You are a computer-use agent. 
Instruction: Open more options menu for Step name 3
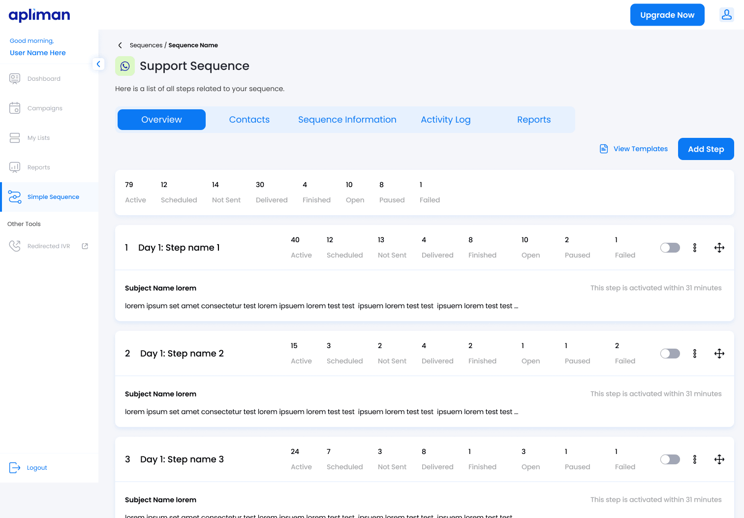[x=695, y=459]
